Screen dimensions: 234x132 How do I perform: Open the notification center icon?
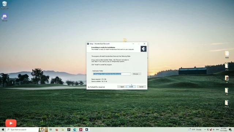coord(230,129)
